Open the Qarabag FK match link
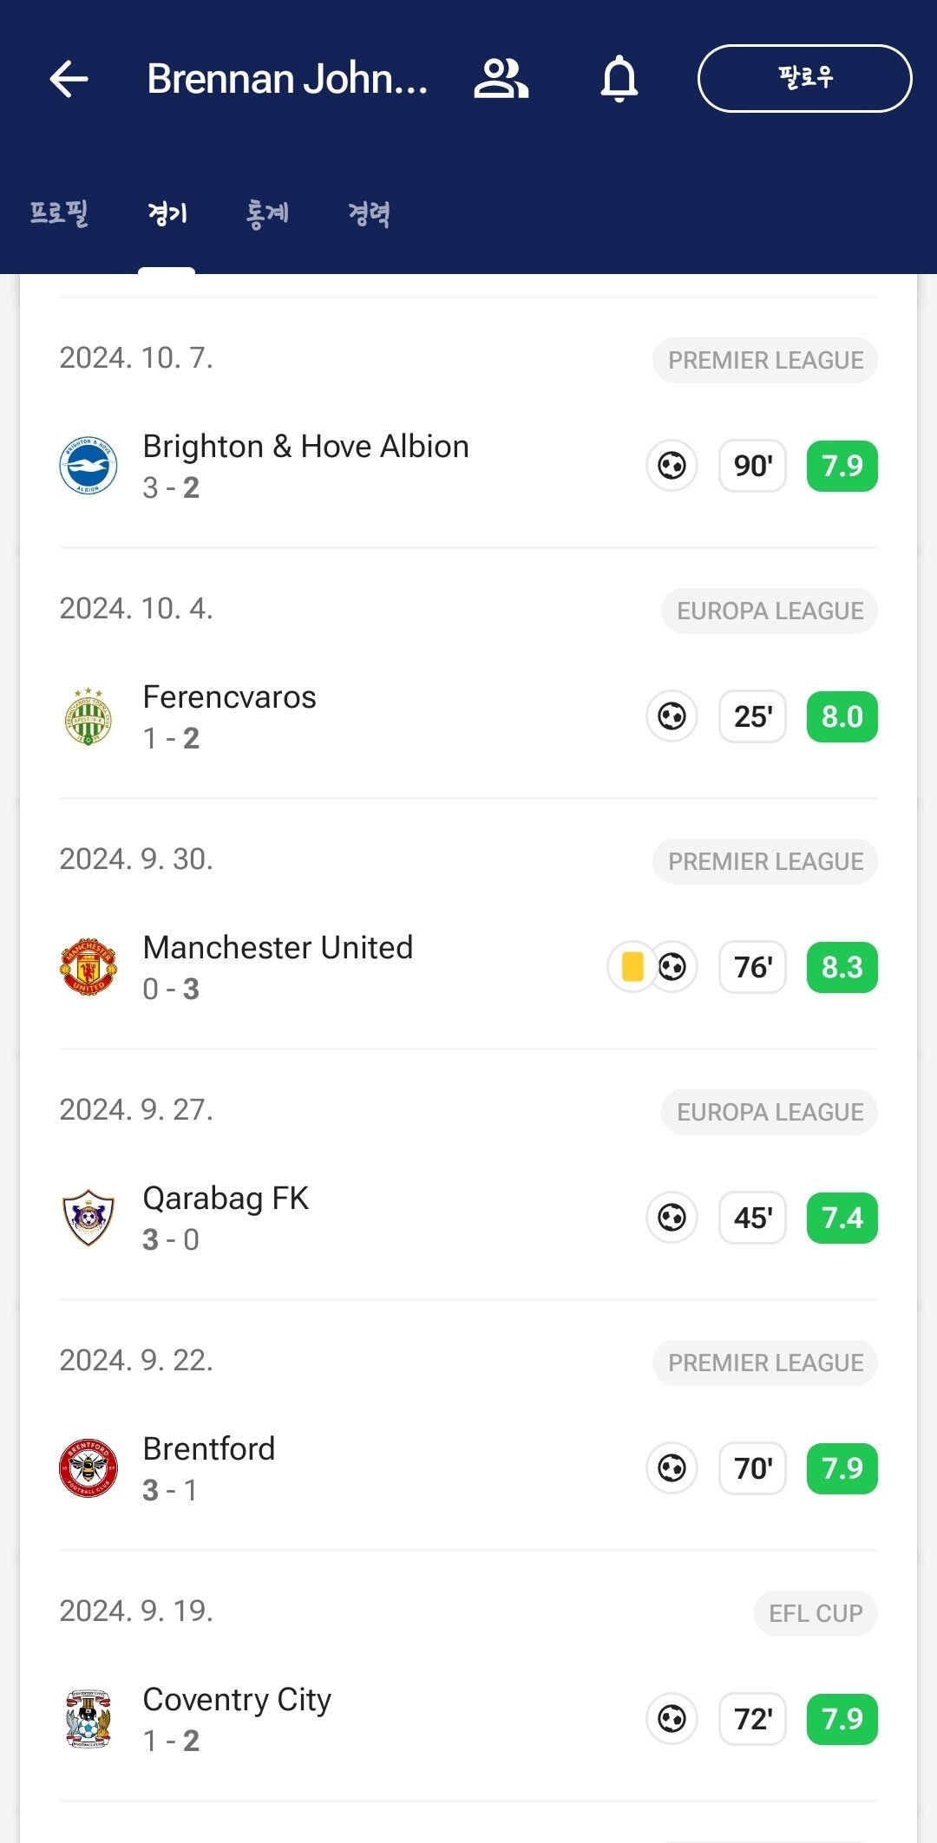 click(x=226, y=1199)
